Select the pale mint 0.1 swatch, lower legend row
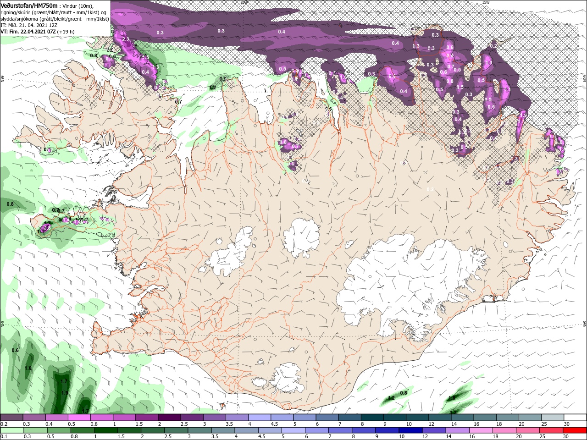 click(x=11, y=430)
